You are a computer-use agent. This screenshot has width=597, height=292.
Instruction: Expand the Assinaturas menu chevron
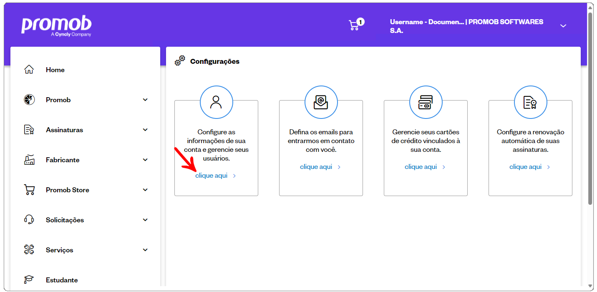point(145,130)
